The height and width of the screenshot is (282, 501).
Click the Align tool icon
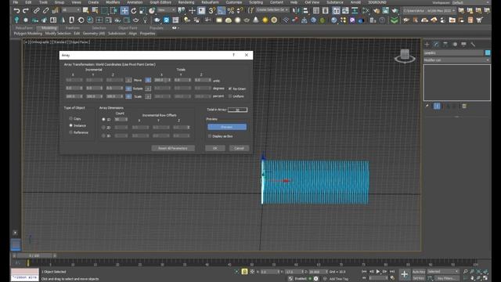[305, 10]
